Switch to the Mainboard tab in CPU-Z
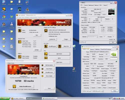 pos(91,5)
